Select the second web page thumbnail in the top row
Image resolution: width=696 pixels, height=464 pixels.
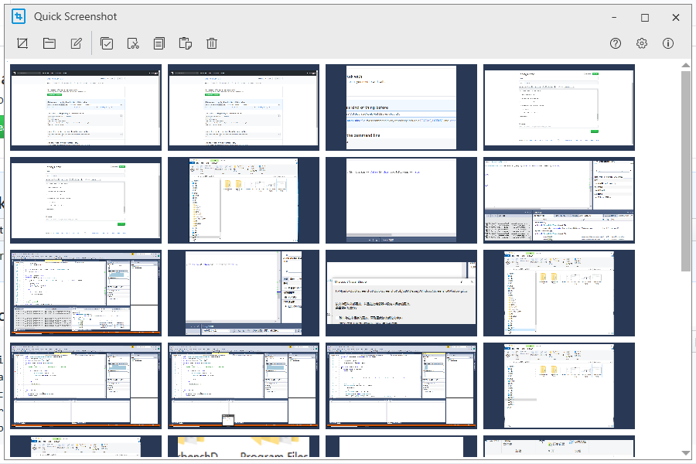244,107
